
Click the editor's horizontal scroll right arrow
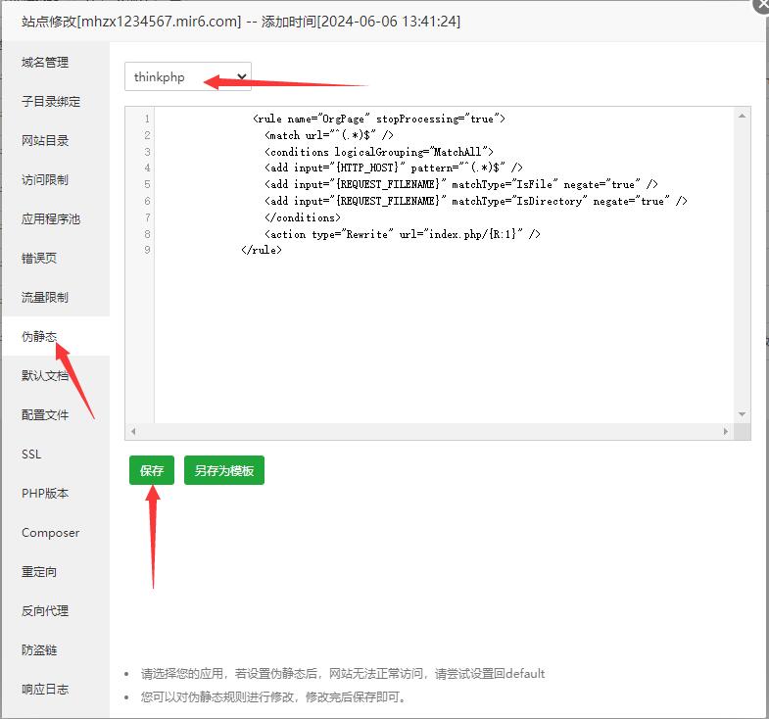(x=726, y=431)
